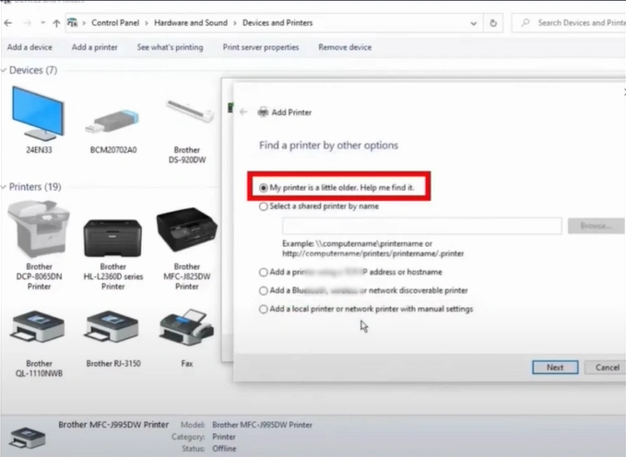Collapse the Devices (7) group
The width and height of the screenshot is (626, 457).
coord(5,70)
